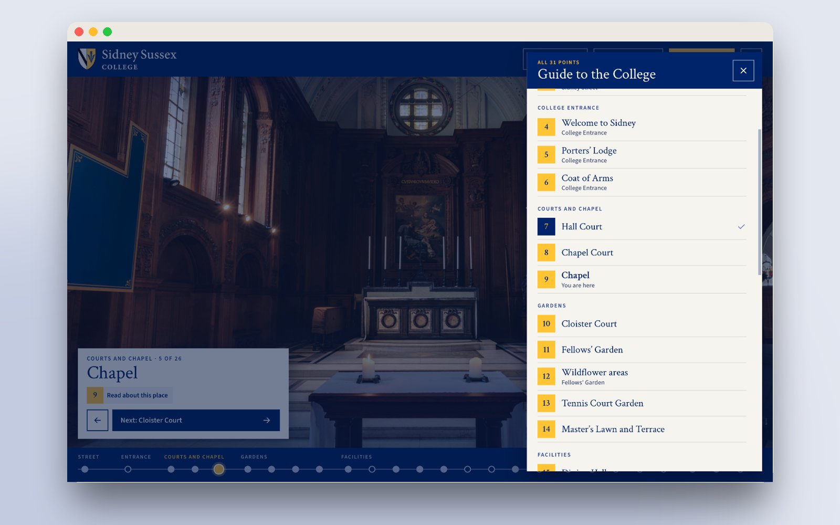Viewport: 840px width, 525px height.
Task: Open Fellows' Garden in the guide
Action: pyautogui.click(x=642, y=350)
